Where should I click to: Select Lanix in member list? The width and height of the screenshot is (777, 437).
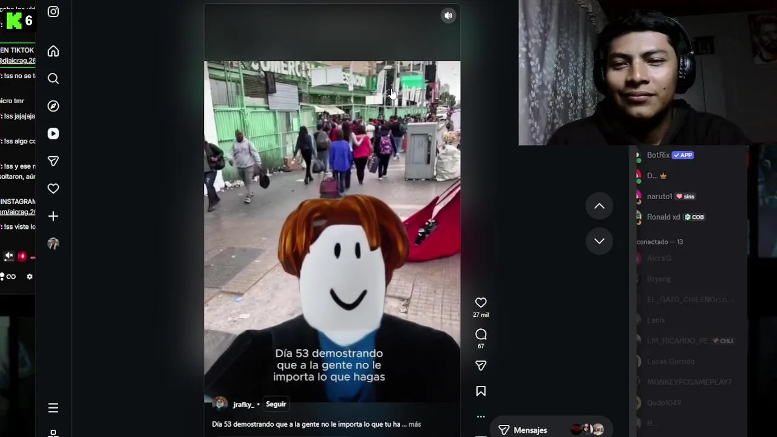click(x=656, y=320)
